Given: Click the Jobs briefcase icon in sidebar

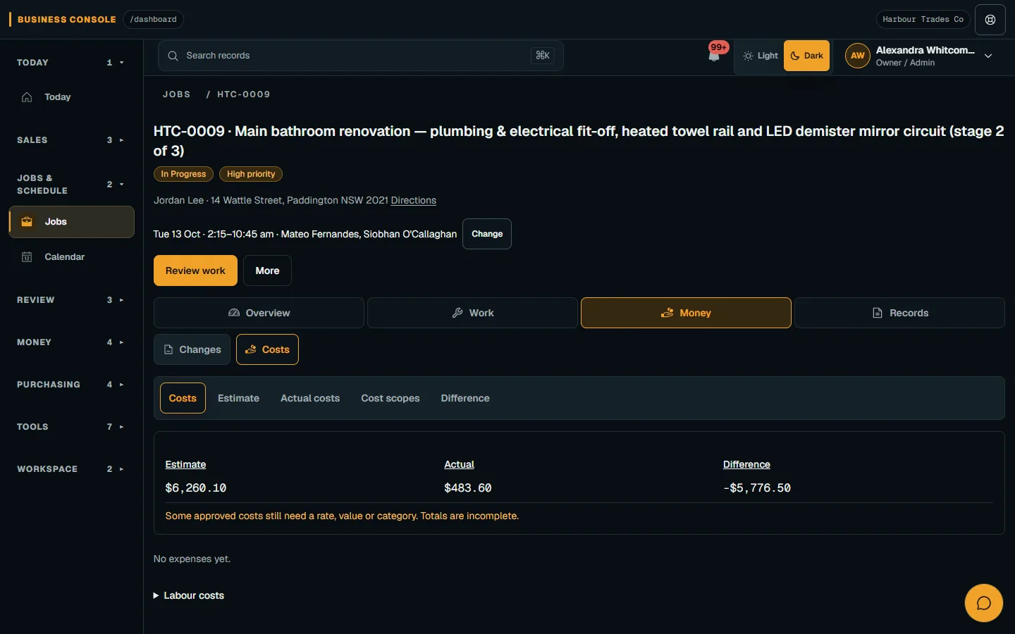Looking at the screenshot, I should coord(27,222).
